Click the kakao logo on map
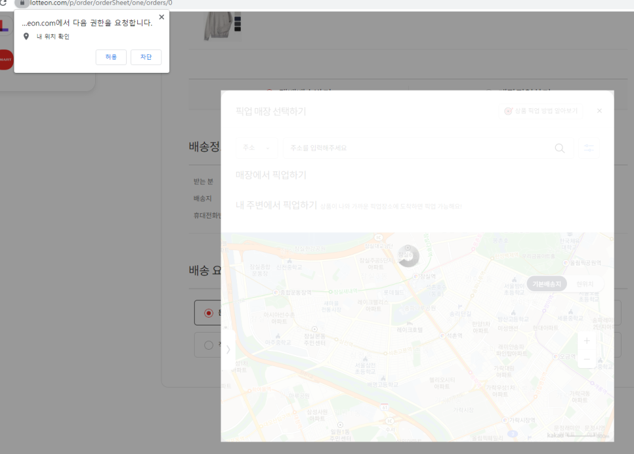Viewport: 634px width, 454px height. point(555,435)
